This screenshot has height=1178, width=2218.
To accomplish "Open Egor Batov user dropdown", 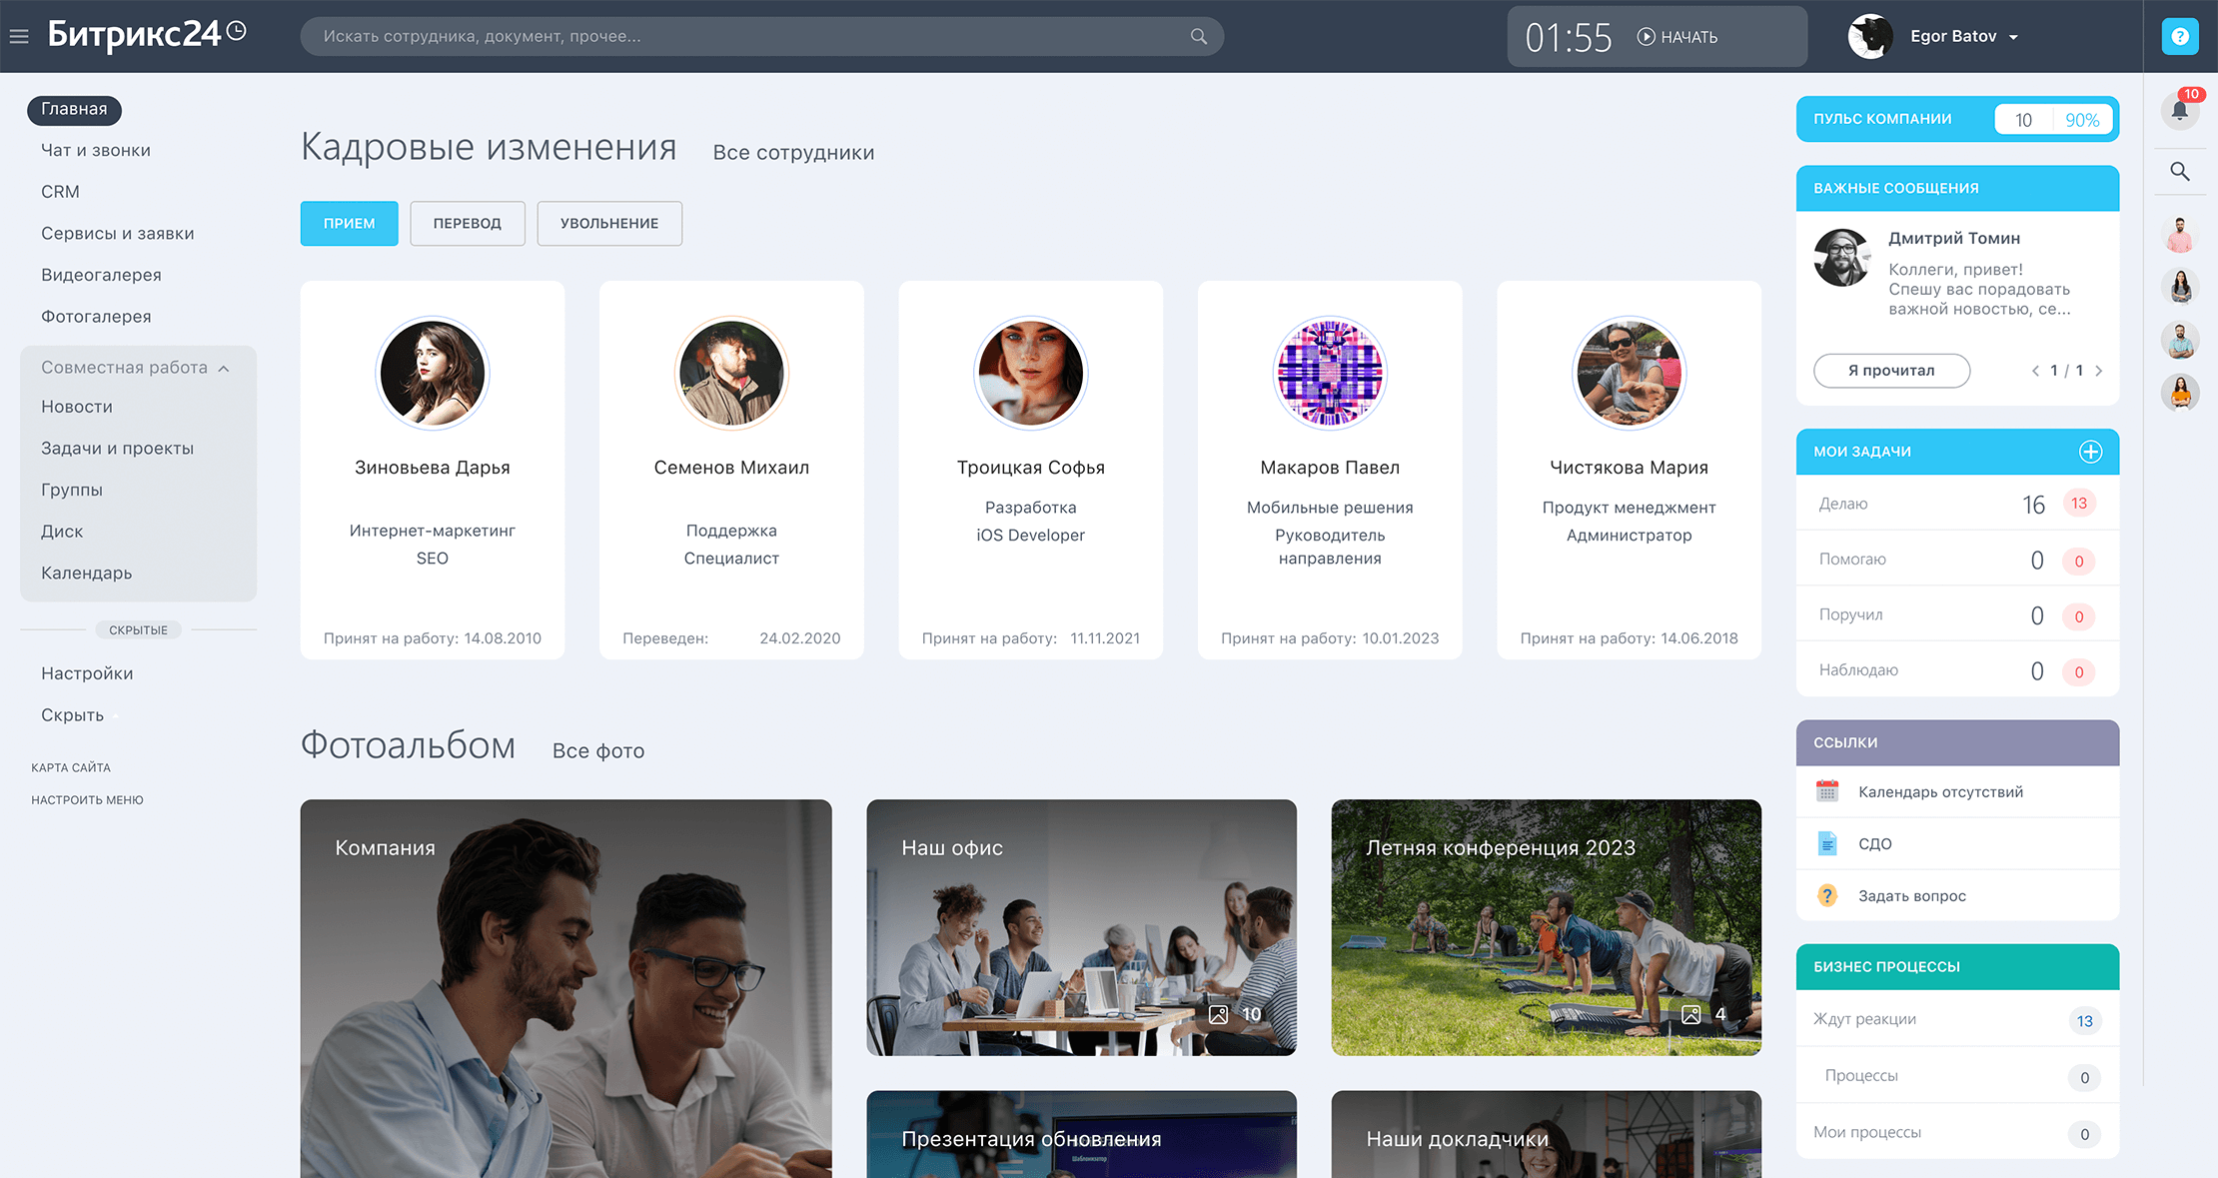I will [1952, 37].
